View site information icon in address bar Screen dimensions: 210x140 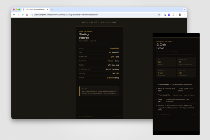click(x=32, y=15)
